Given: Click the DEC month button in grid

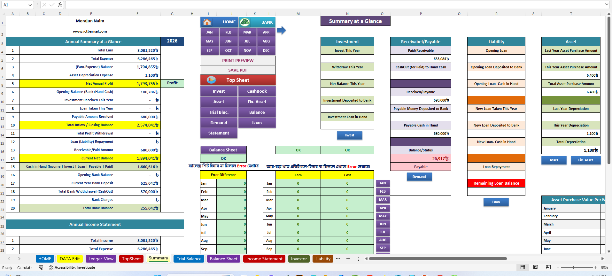Looking at the screenshot, I should click(x=266, y=50).
